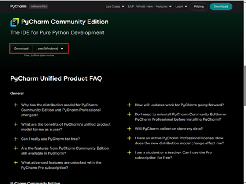Open question 'How will updates work for PyCharm'
This screenshot has height=184, width=246.
coord(180,105)
